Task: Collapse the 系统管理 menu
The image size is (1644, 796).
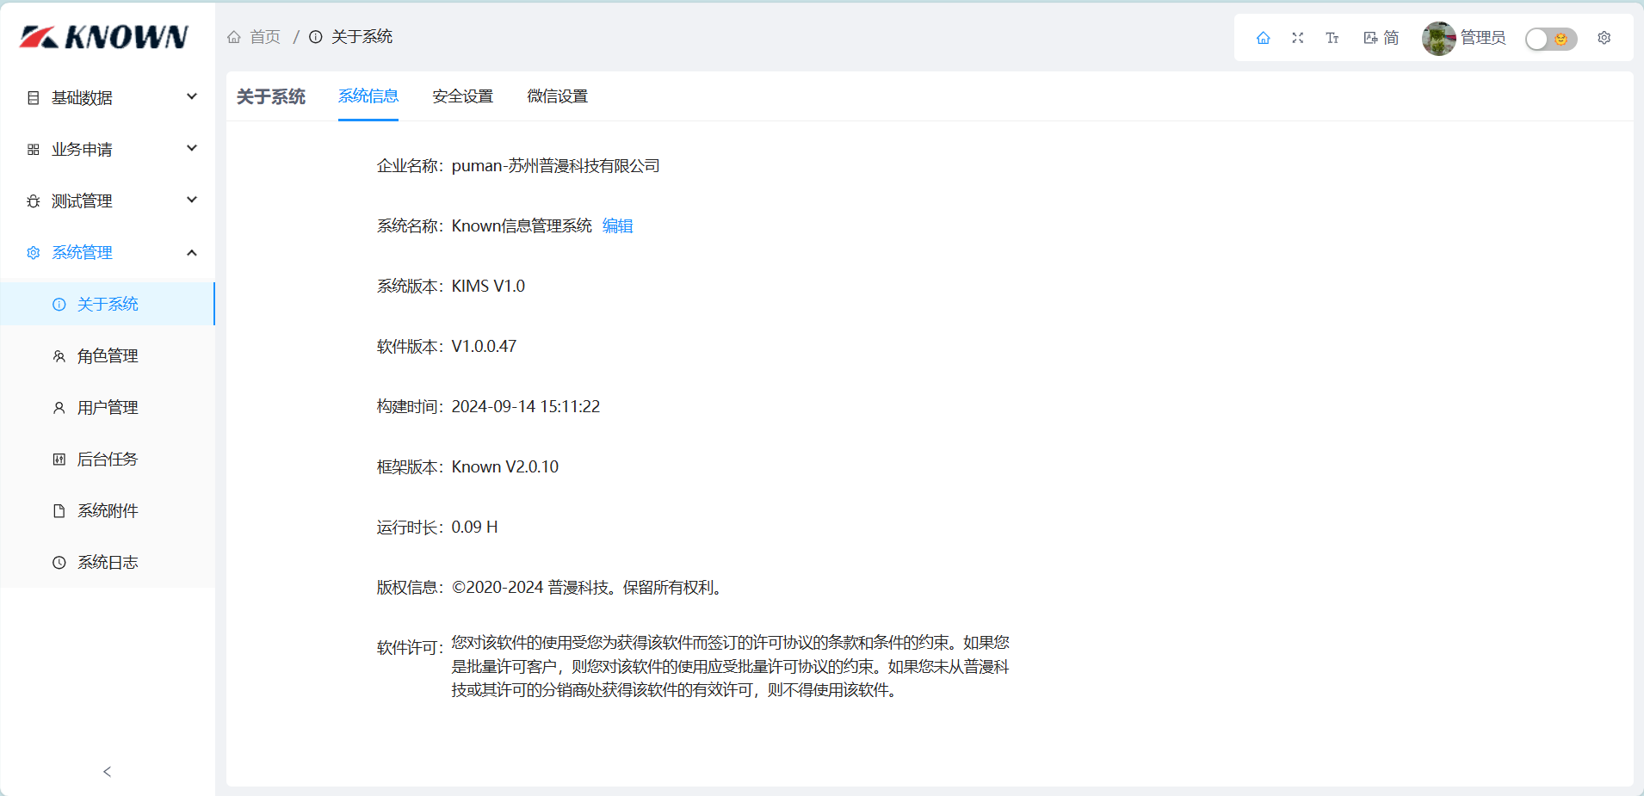Action: pos(108,252)
